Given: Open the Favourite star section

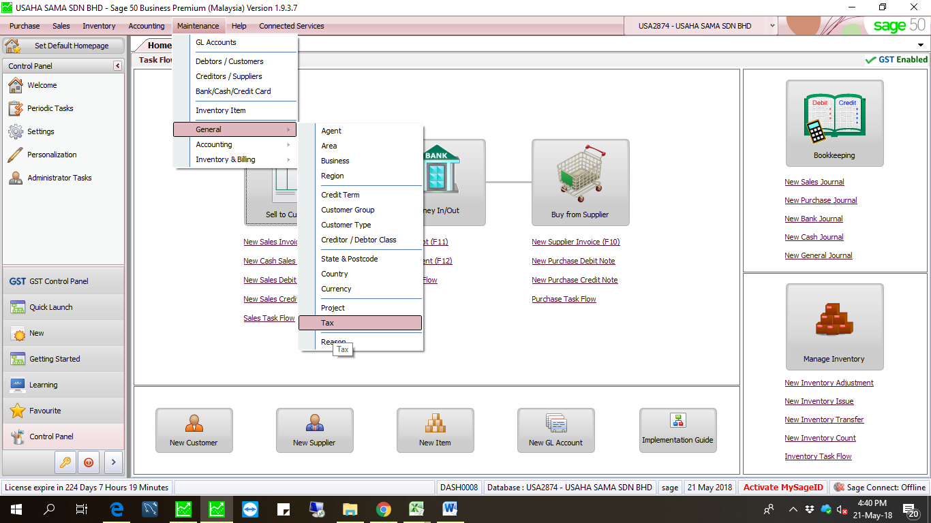Looking at the screenshot, I should [x=63, y=411].
